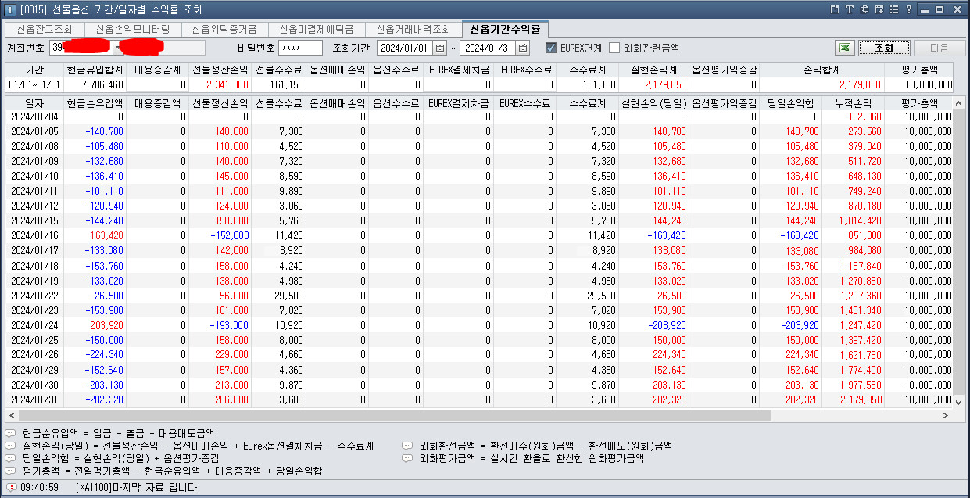Toggle the EUREX연계 checkbox
Viewport: 970px width, 498px height.
[x=551, y=48]
